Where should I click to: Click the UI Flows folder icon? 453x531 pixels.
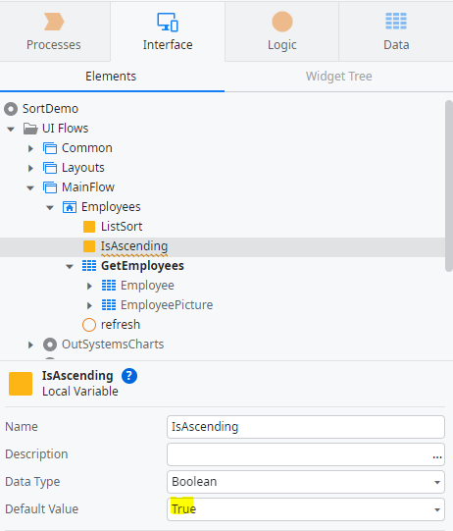tap(30, 129)
